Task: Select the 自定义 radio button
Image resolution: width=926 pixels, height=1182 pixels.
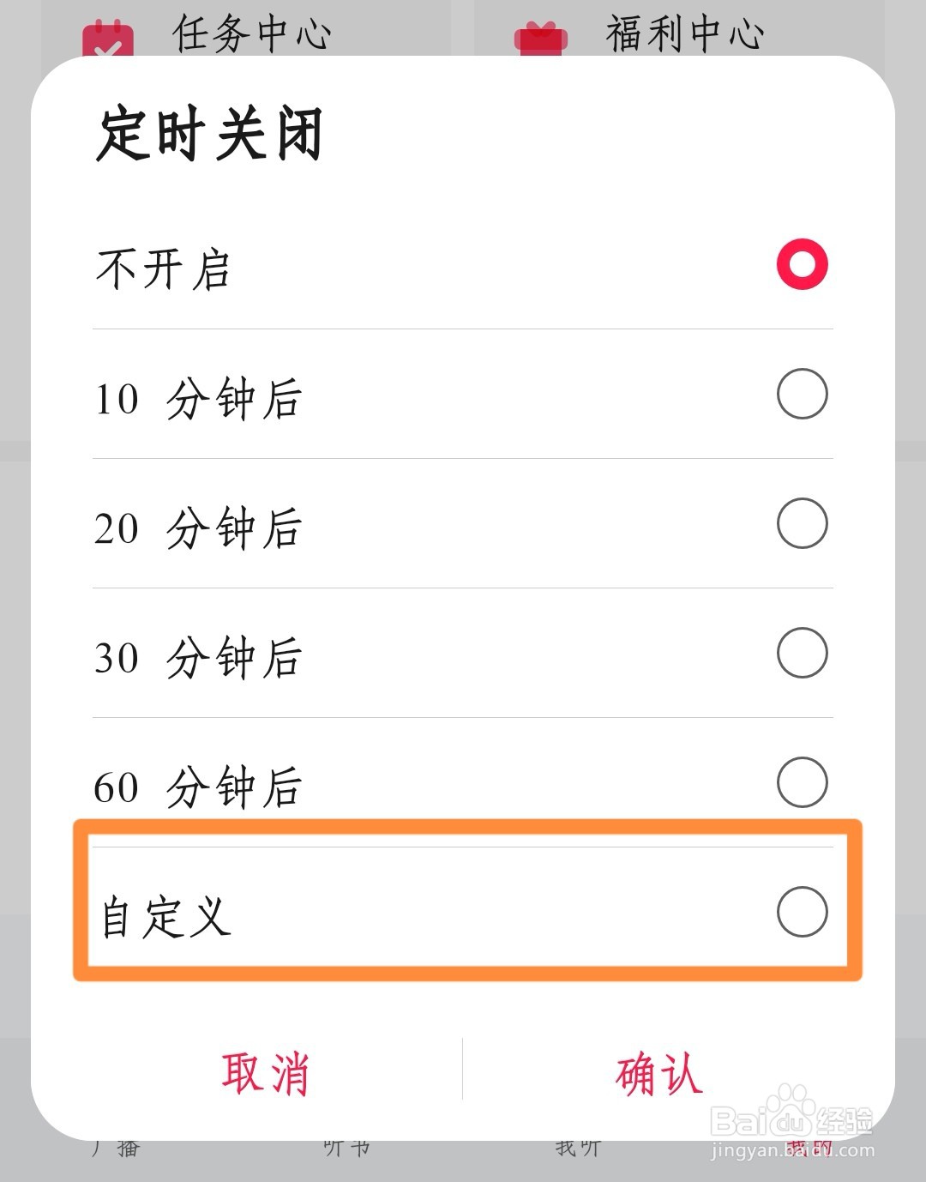Action: coord(802,912)
